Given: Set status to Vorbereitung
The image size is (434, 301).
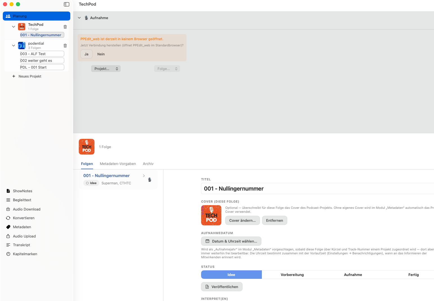Looking at the screenshot, I should pos(292,275).
